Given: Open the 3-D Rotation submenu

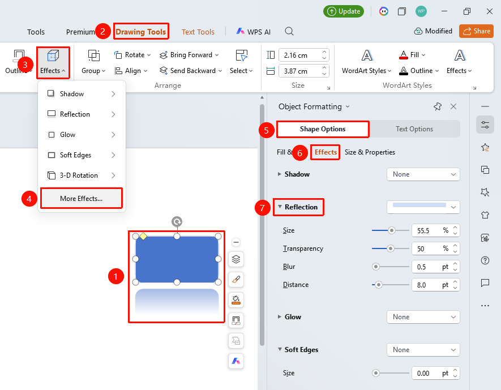Looking at the screenshot, I should coord(82,175).
